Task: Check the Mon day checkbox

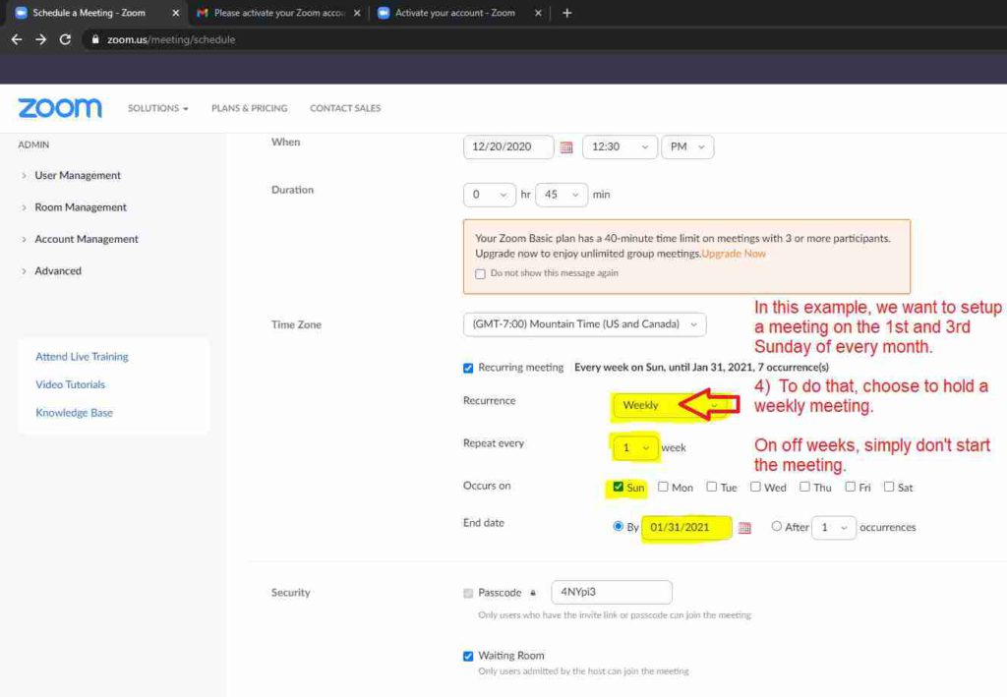Action: click(x=663, y=488)
